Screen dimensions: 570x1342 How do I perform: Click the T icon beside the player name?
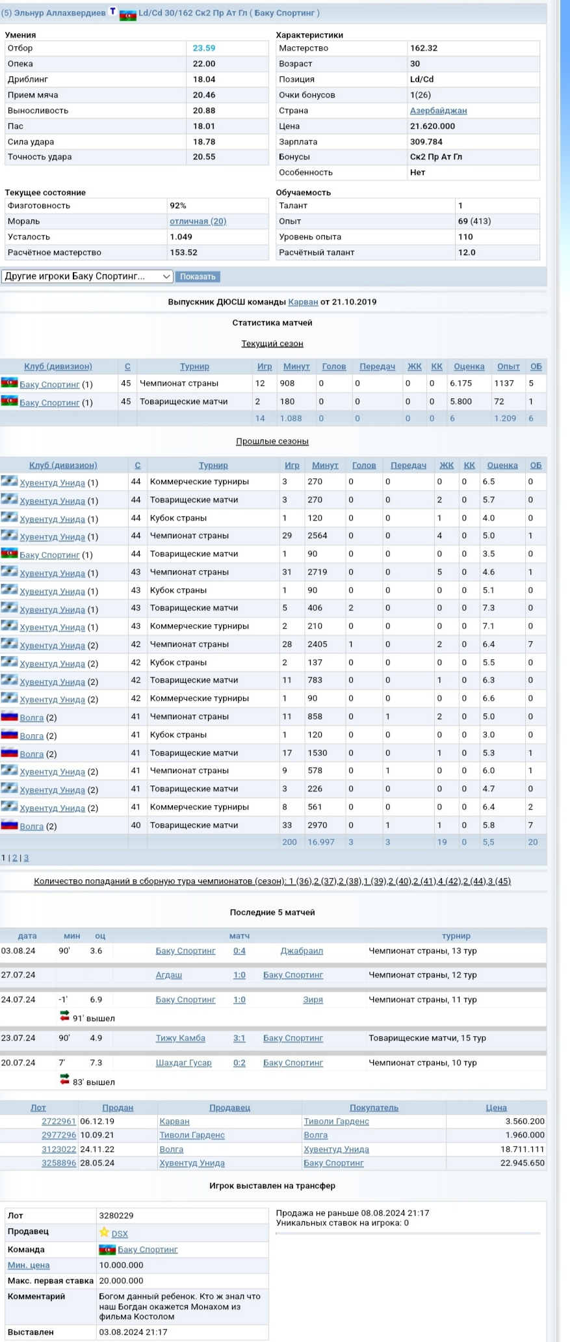click(x=112, y=12)
